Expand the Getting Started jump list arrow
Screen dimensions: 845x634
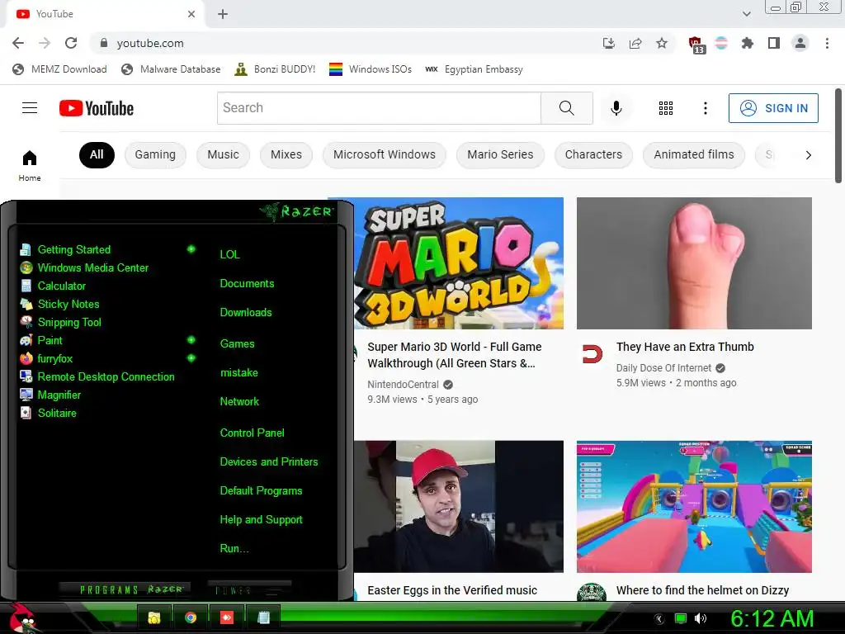pyautogui.click(x=191, y=249)
